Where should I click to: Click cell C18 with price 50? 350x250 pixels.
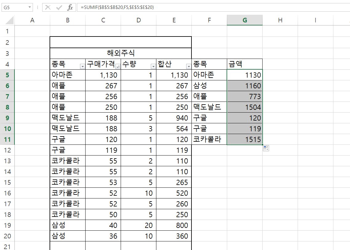tap(103, 215)
